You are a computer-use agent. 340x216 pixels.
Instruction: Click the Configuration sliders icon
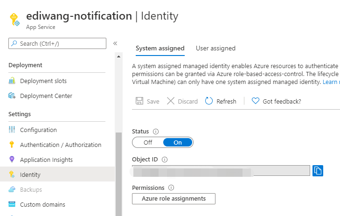12,130
